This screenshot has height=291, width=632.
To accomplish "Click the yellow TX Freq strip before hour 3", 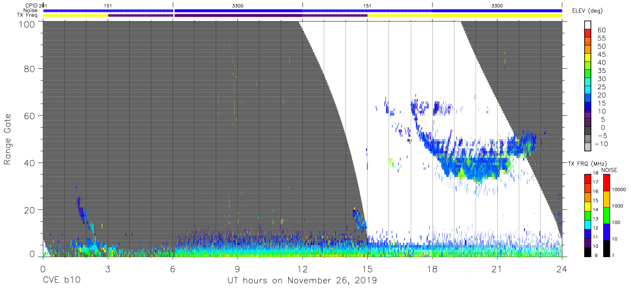I will coord(75,15).
